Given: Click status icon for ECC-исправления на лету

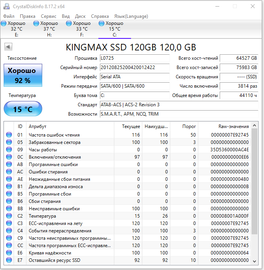Looking at the screenshot, I should click(x=9, y=223).
